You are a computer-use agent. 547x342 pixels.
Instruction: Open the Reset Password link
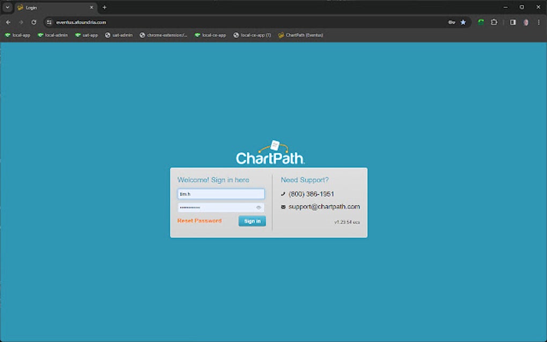(199, 221)
